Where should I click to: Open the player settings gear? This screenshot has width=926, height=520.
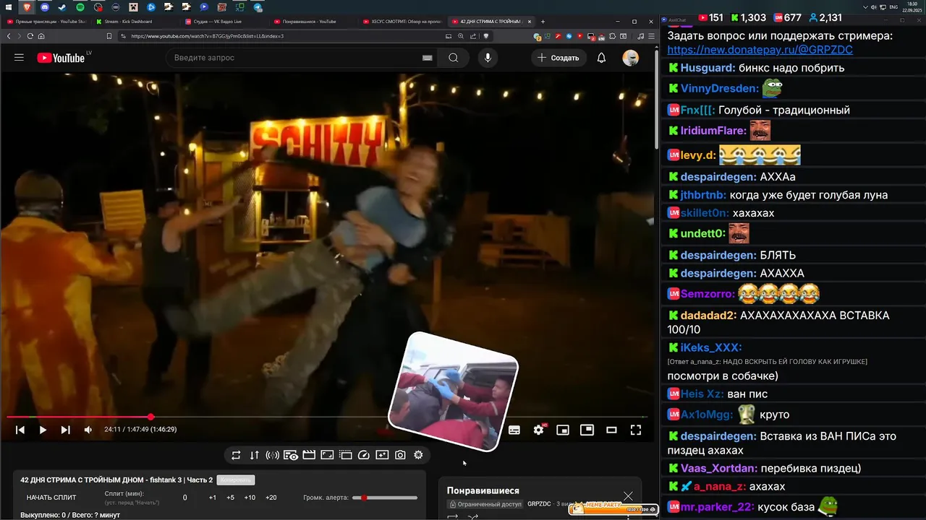coord(538,430)
